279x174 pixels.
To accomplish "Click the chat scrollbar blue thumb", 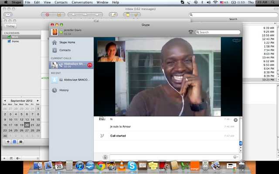I will coord(241,143).
